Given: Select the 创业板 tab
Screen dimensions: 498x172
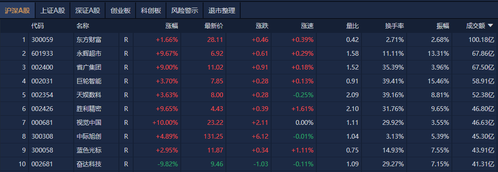Looking at the screenshot, I should 120,10.
